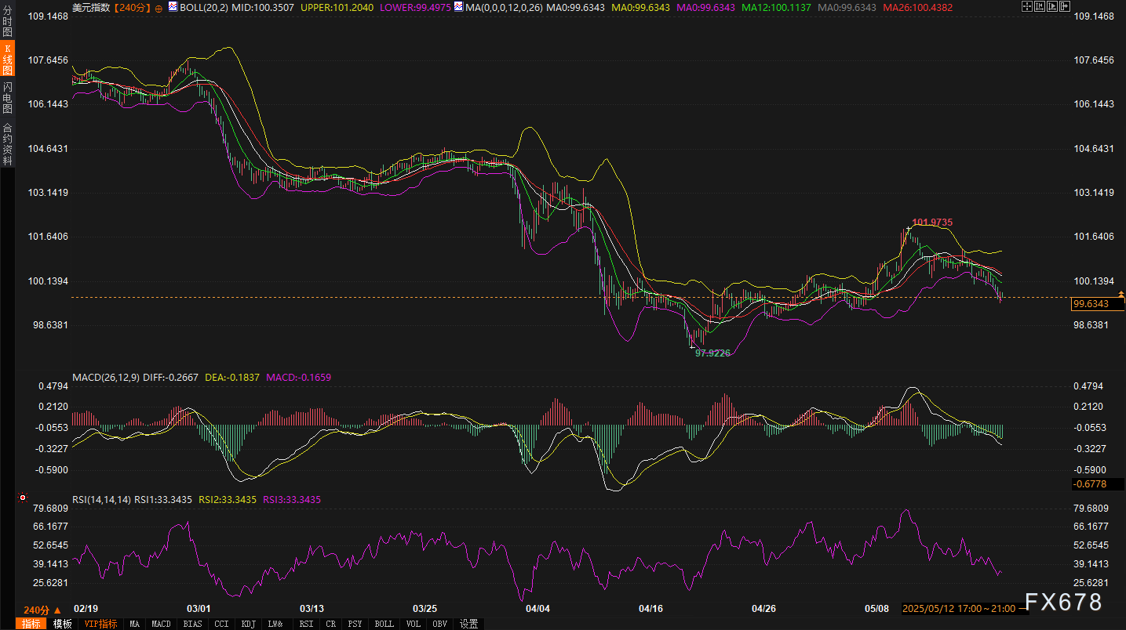Enable the OBV indicator
1126x630 pixels.
tap(440, 624)
